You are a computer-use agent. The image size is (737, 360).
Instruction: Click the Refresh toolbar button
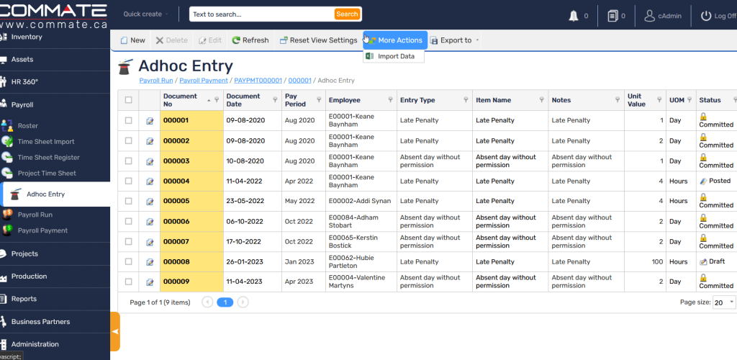[250, 40]
